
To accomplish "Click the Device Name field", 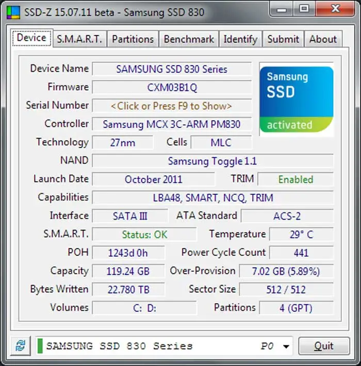I will [172, 69].
